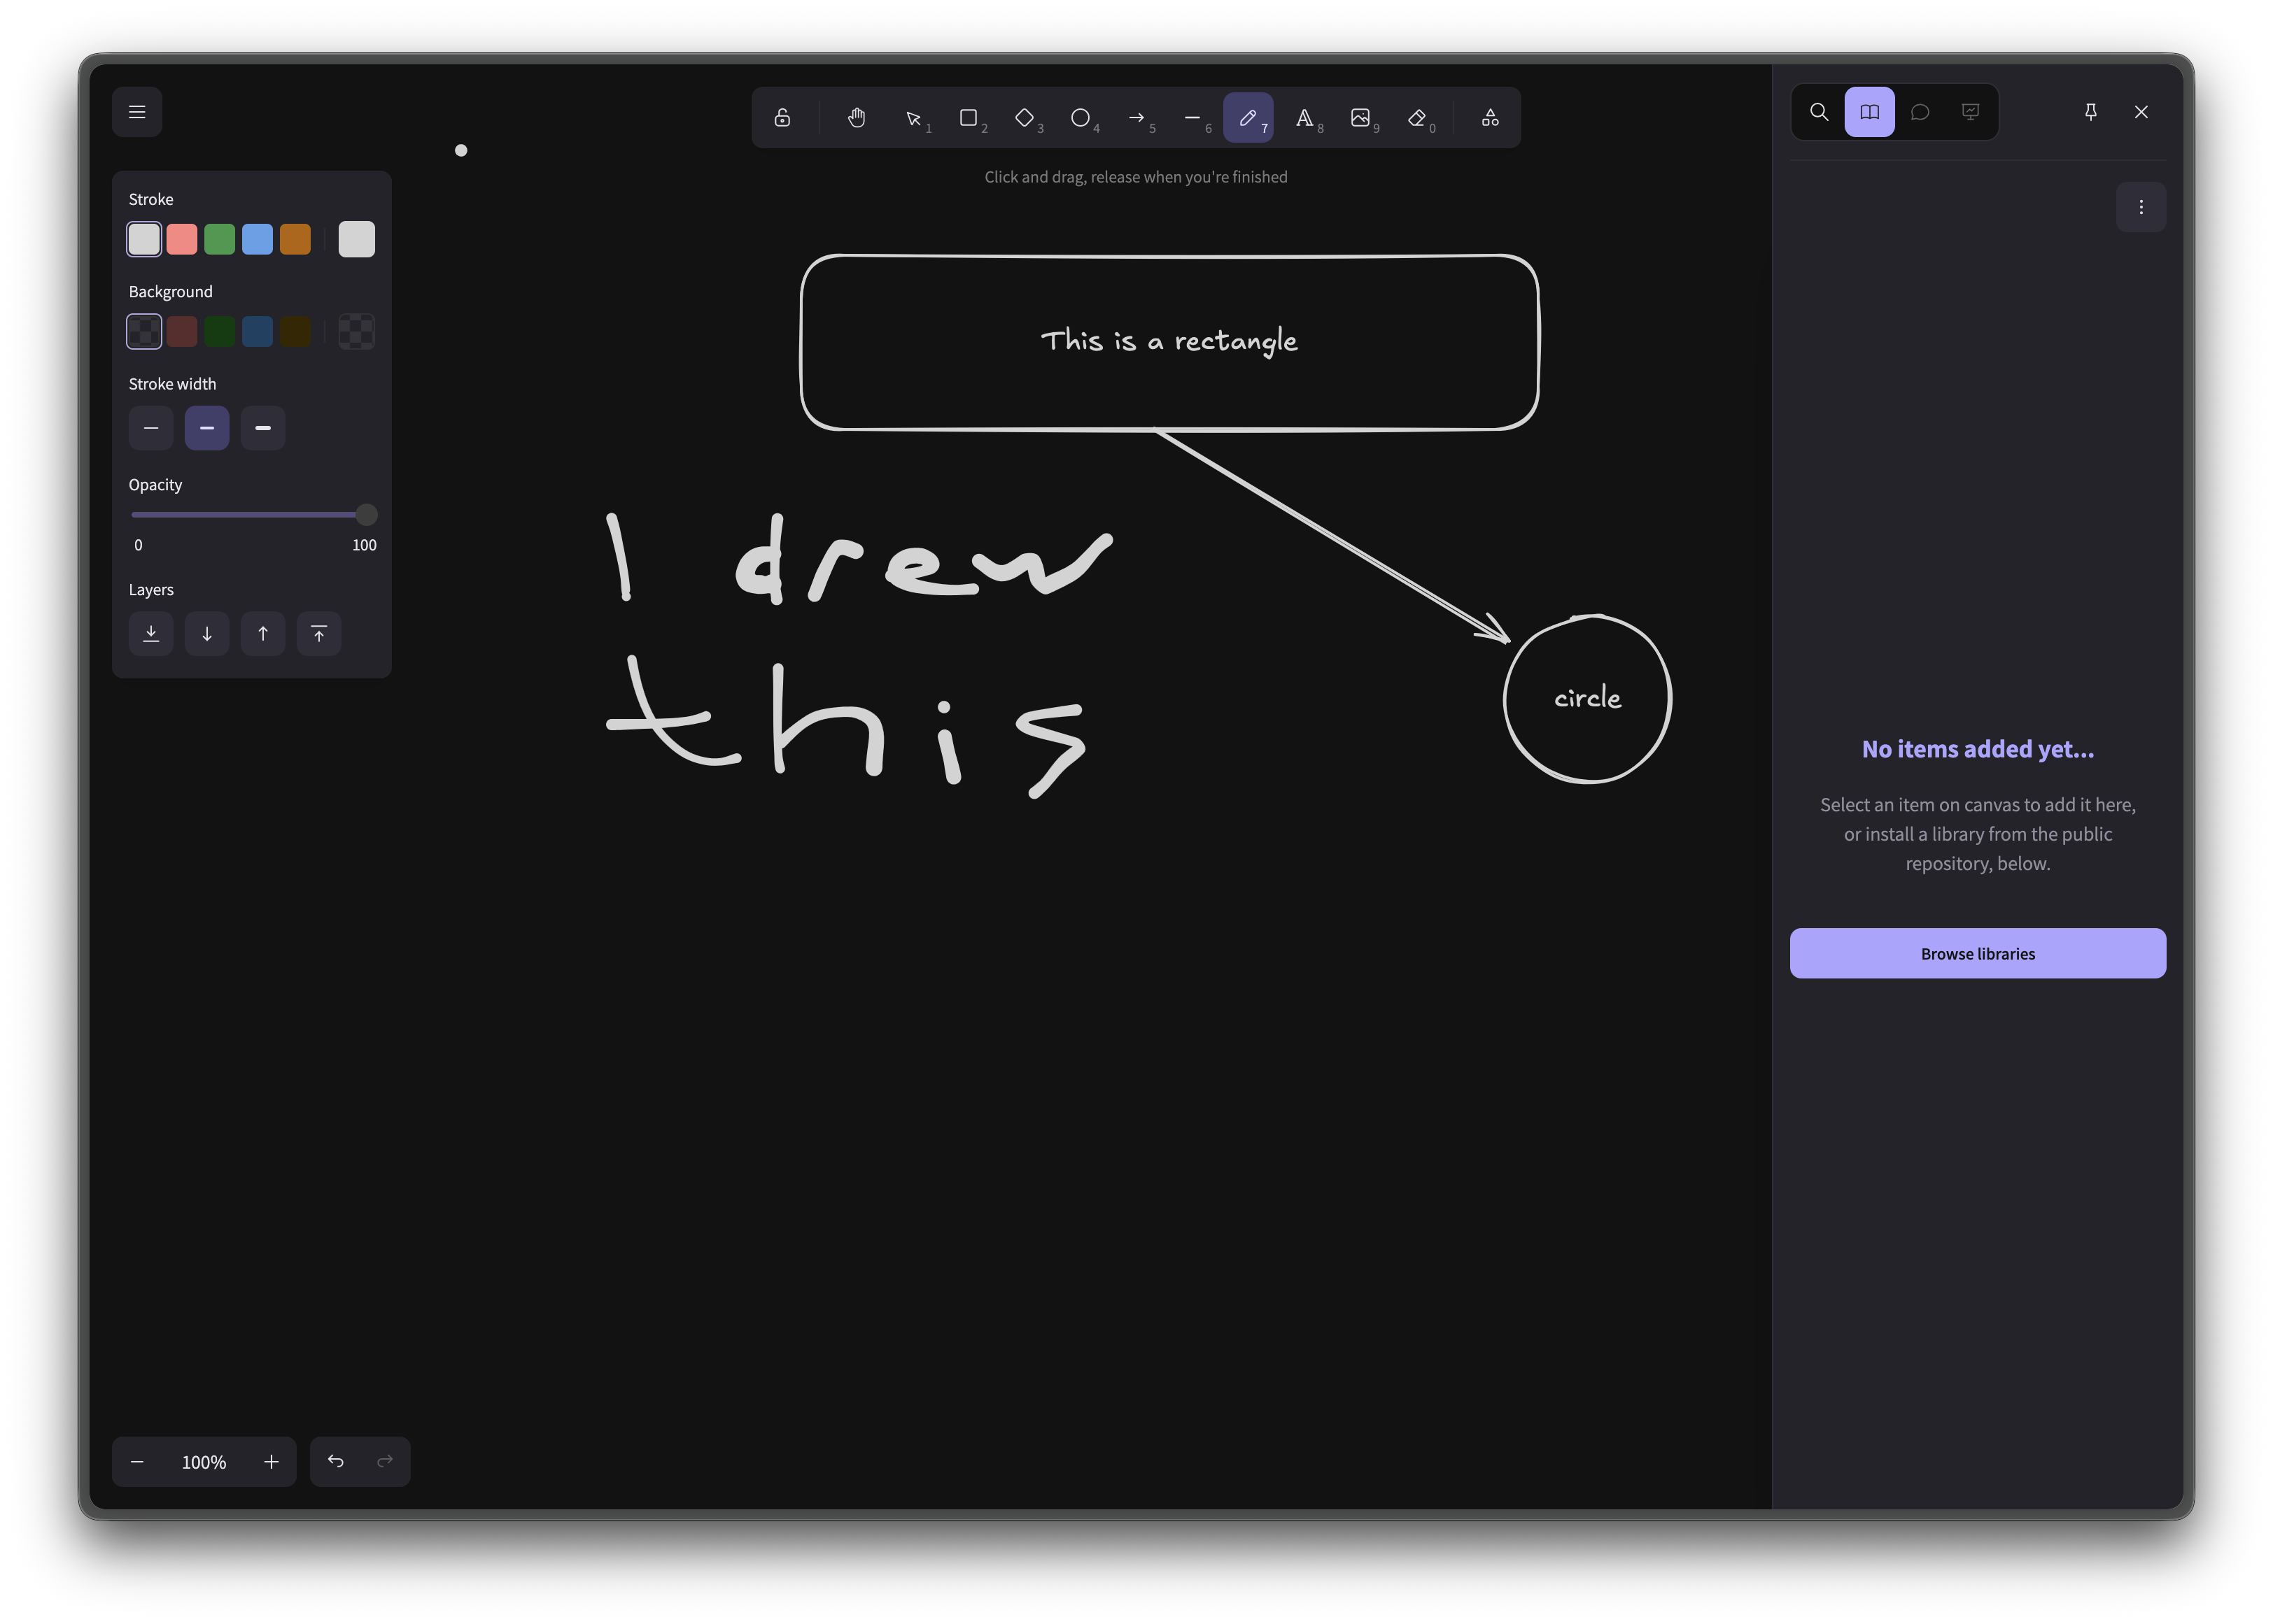Select the red stroke color
This screenshot has width=2273, height=1624.
(x=182, y=238)
